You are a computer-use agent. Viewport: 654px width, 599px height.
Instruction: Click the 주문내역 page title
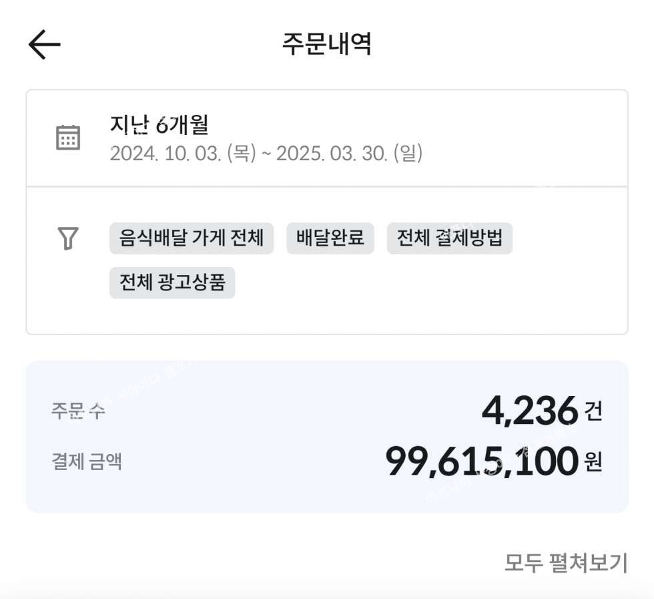pyautogui.click(x=327, y=44)
